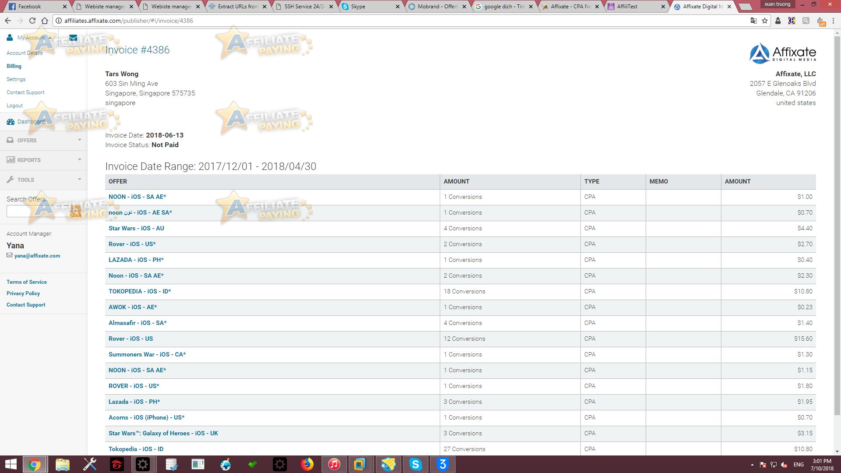
Task: Switch to the SSH Service 24/24 tab
Action: point(304,7)
